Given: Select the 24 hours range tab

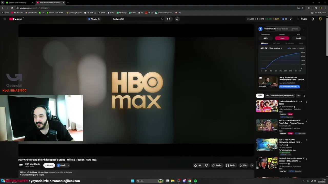Looking at the screenshot, I should (x=264, y=43).
